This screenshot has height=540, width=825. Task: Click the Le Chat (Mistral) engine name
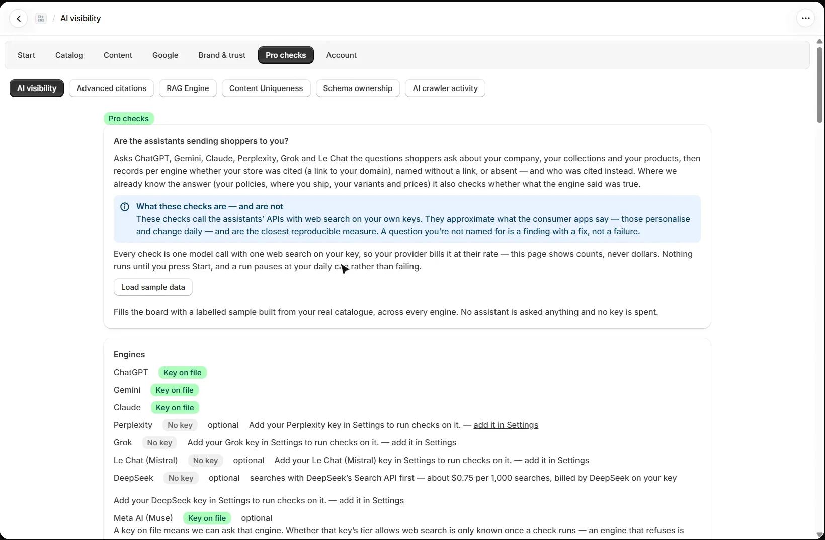pos(146,461)
